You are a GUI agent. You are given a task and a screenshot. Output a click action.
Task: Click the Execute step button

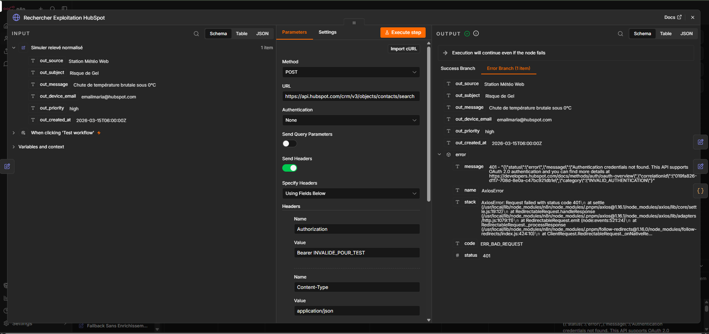point(403,33)
